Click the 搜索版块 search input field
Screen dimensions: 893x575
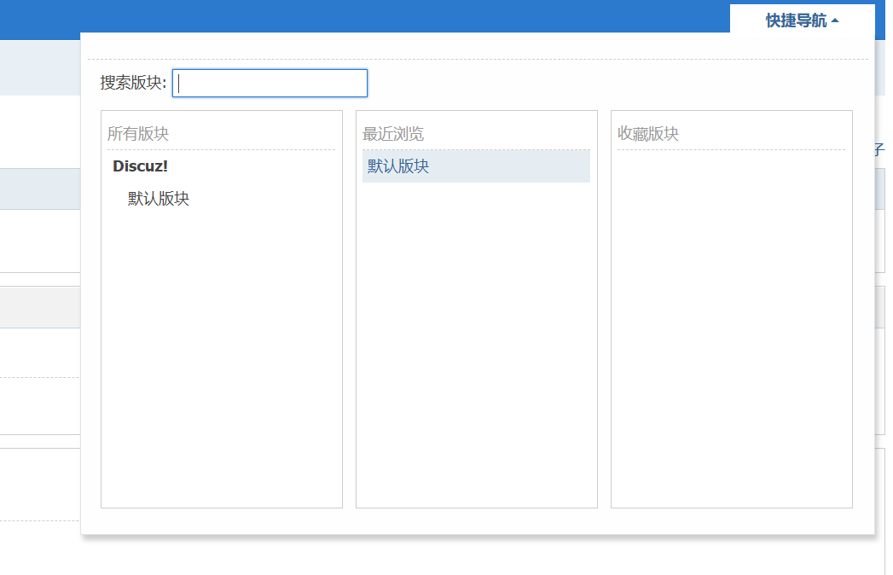[x=270, y=84]
